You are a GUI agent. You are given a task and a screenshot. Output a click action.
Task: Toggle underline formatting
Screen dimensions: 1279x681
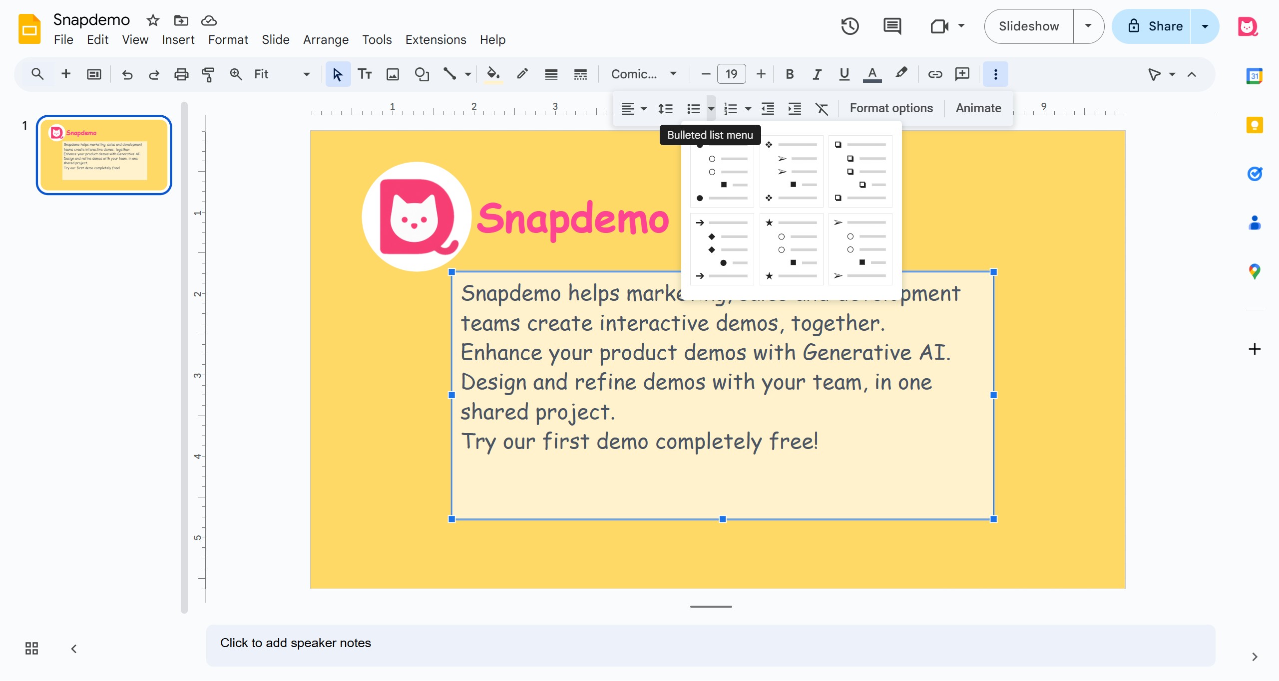[x=845, y=74]
